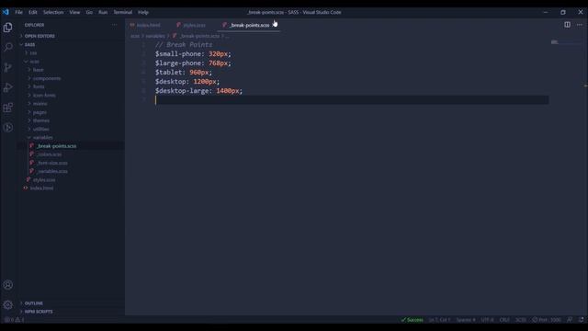588x331 pixels.
Task: Open the Run menu
Action: coord(103,12)
